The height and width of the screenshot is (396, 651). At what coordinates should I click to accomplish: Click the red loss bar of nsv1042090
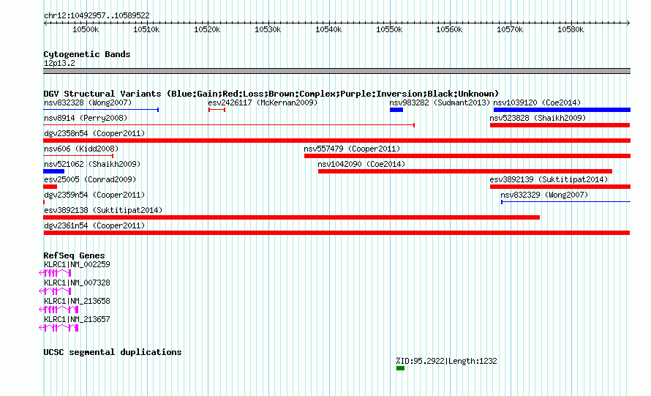(x=465, y=171)
